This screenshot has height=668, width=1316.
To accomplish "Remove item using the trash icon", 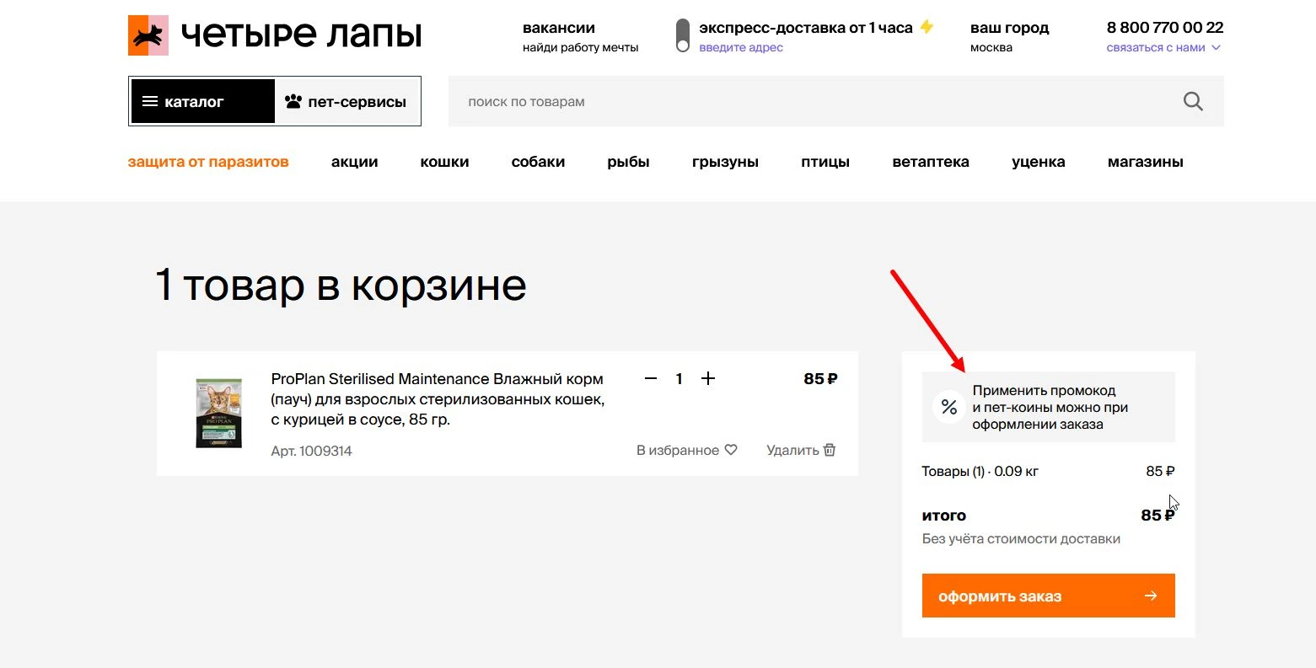I will click(x=829, y=450).
